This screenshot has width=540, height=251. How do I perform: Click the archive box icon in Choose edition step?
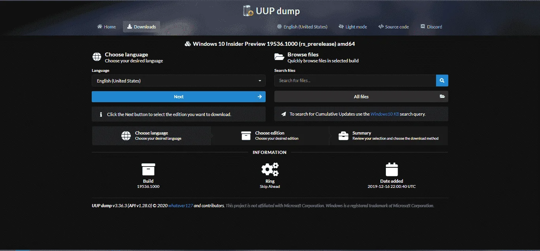246,136
